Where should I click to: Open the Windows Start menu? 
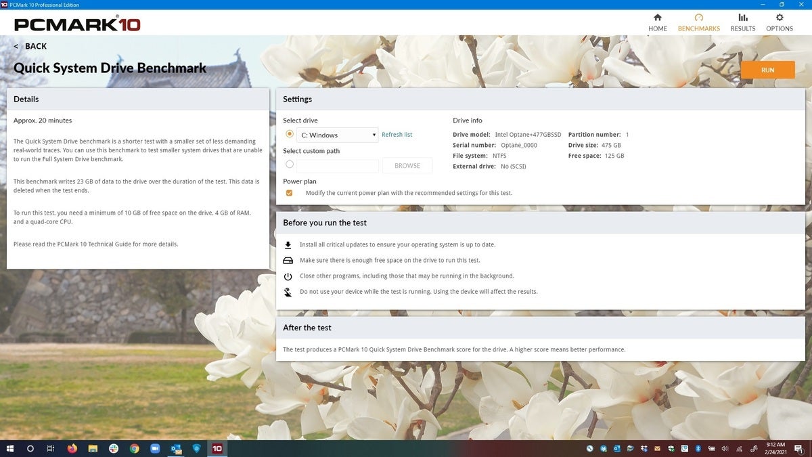click(x=10, y=448)
